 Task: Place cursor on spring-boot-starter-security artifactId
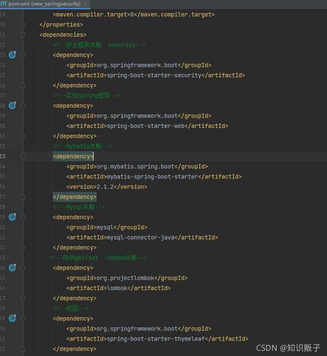(156, 75)
